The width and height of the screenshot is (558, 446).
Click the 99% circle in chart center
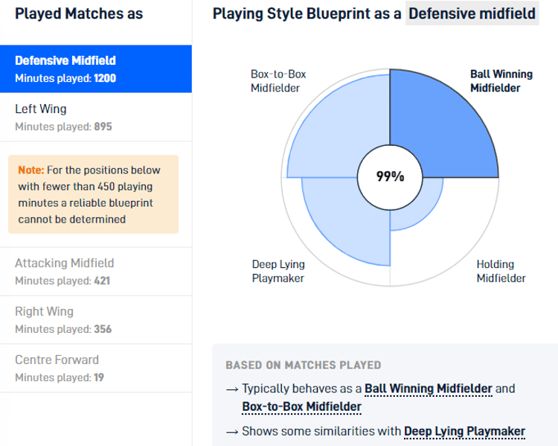pos(390,176)
